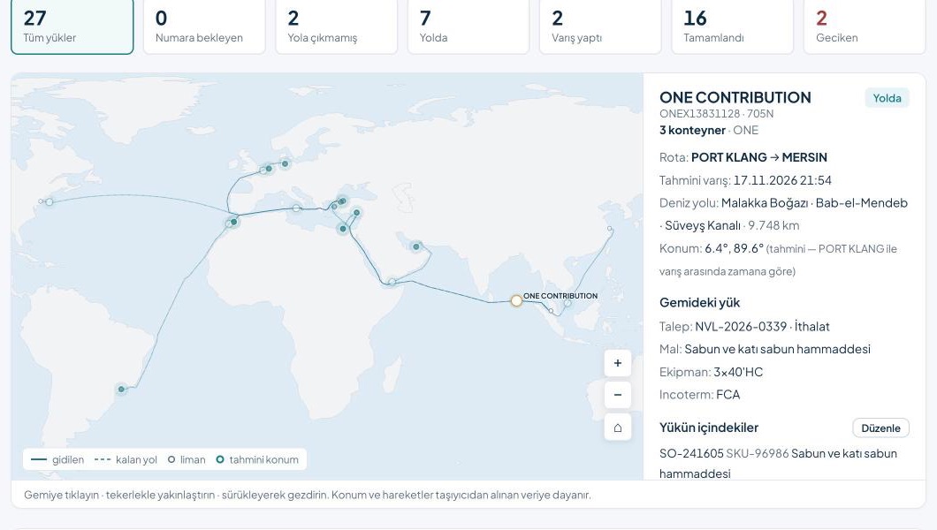The height and width of the screenshot is (530, 937).
Task: Click the equipment value 3×40'HC
Action: coord(738,372)
